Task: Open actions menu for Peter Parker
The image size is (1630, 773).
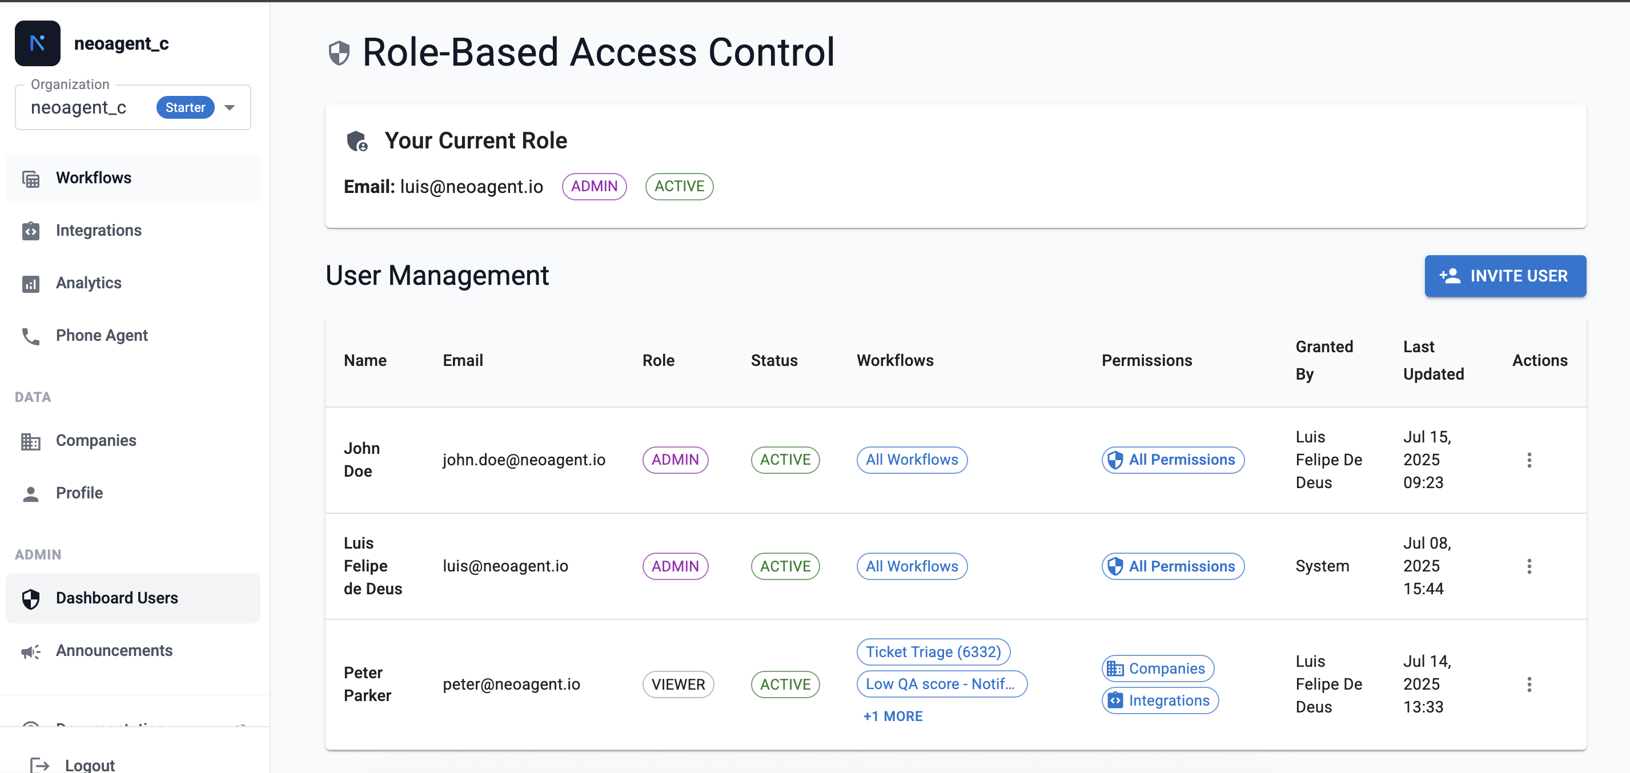Action: tap(1529, 685)
